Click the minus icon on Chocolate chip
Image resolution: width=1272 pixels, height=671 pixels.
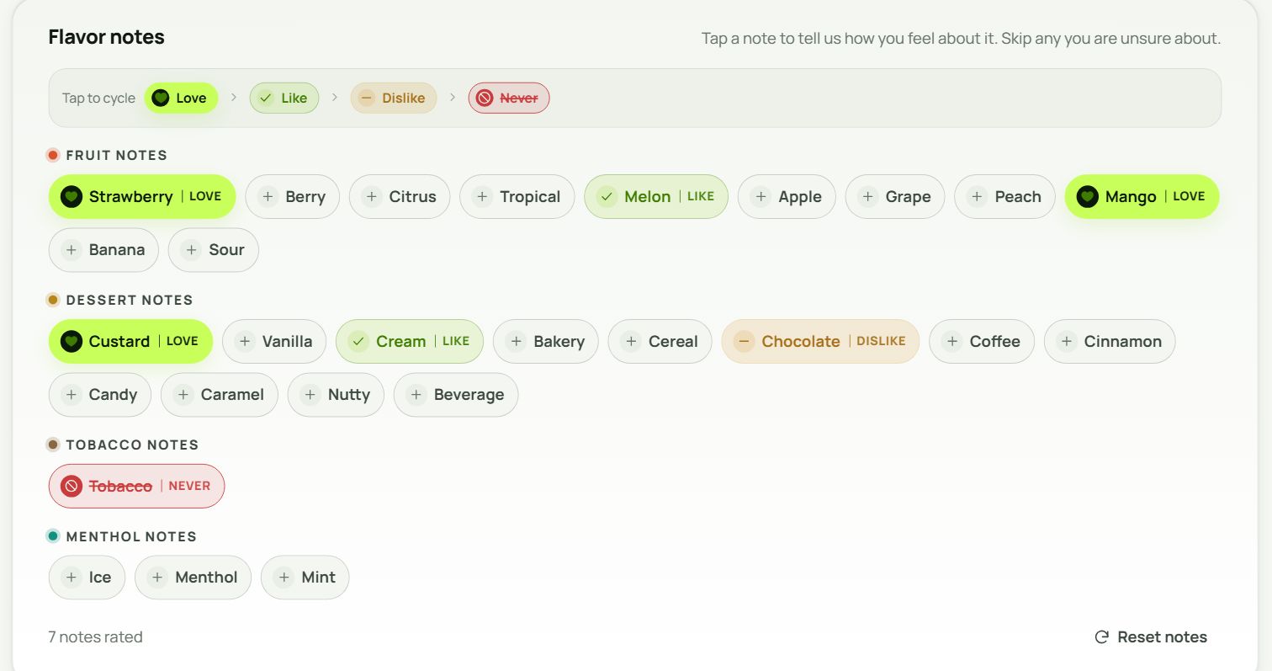pos(744,341)
